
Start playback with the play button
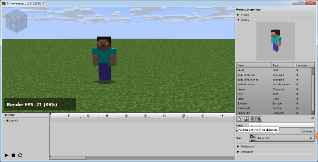click(7, 155)
